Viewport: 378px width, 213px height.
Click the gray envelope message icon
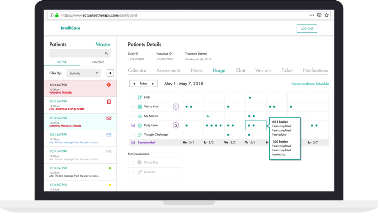point(109,151)
